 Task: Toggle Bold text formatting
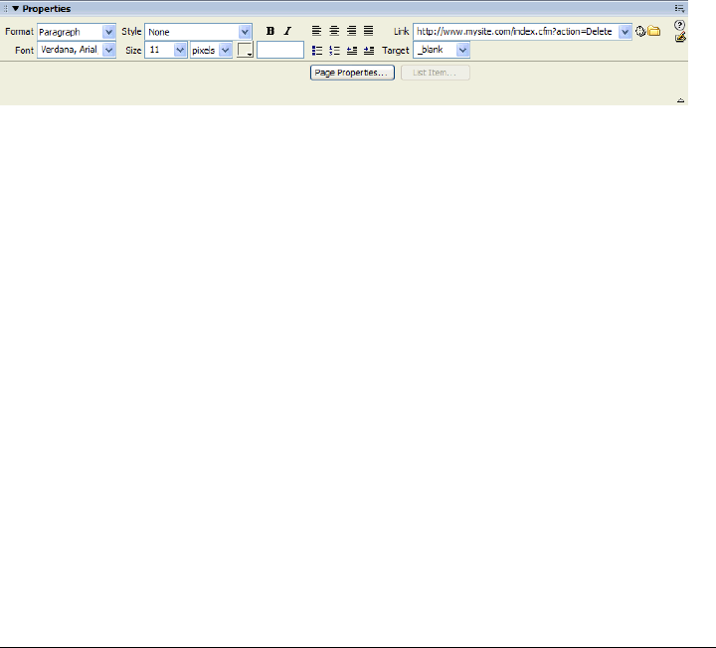(270, 31)
